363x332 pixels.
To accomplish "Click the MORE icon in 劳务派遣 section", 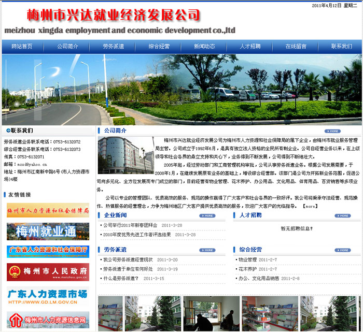I will point(207,250).
